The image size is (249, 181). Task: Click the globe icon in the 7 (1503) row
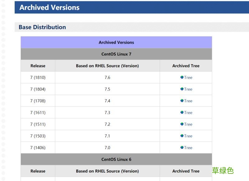182,136
